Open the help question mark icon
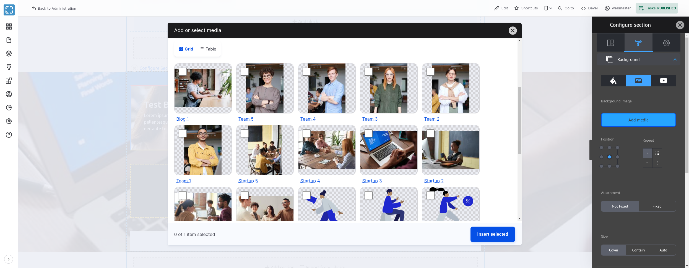 point(9,135)
